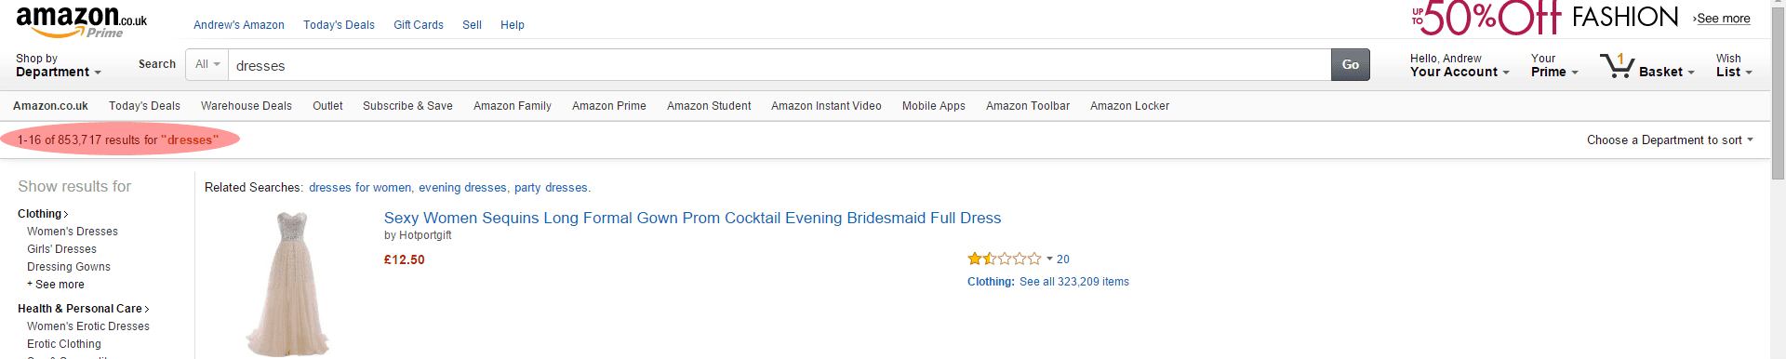Open the shopping basket icon
Screen dimensions: 1786x359
1617,65
